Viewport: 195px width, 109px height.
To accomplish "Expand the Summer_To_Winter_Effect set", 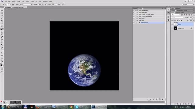I will [138, 15].
